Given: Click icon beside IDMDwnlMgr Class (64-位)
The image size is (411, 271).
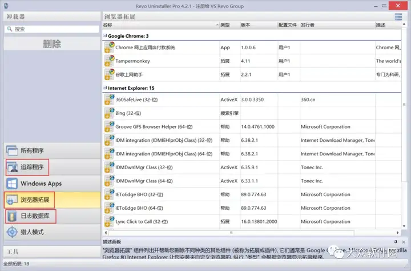Looking at the screenshot, I should tap(109, 181).
